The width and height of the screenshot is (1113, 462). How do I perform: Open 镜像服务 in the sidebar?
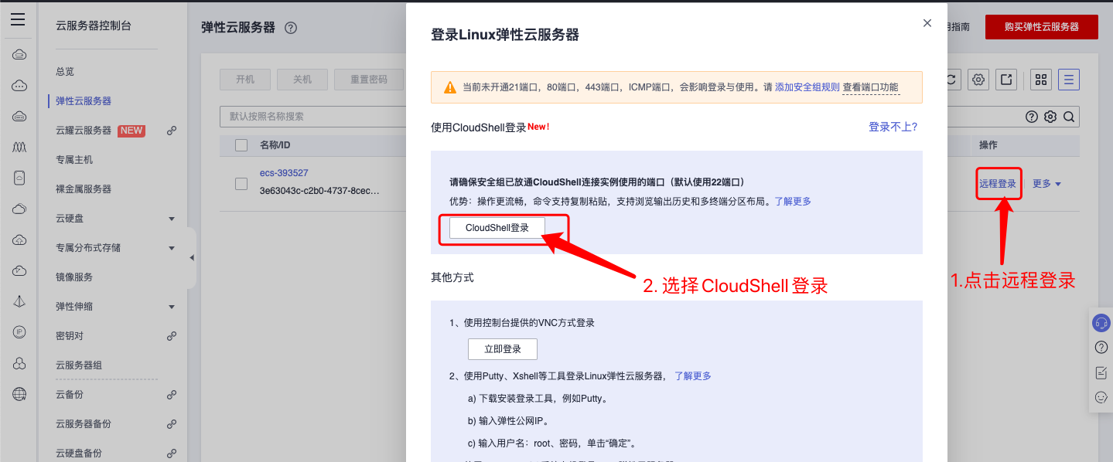coord(74,277)
